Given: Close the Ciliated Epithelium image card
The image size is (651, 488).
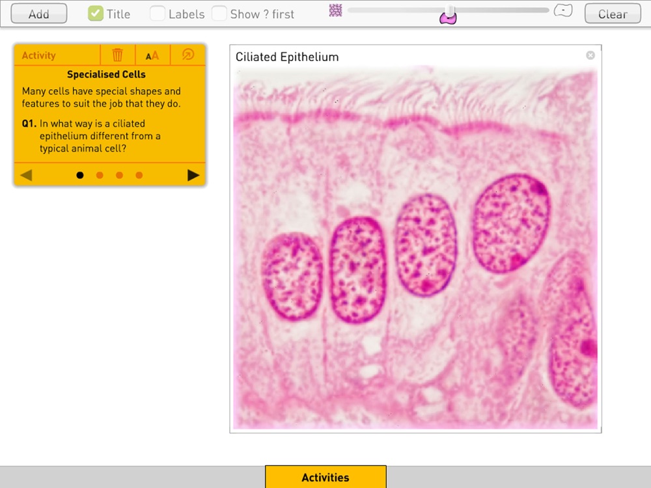Looking at the screenshot, I should (x=590, y=55).
